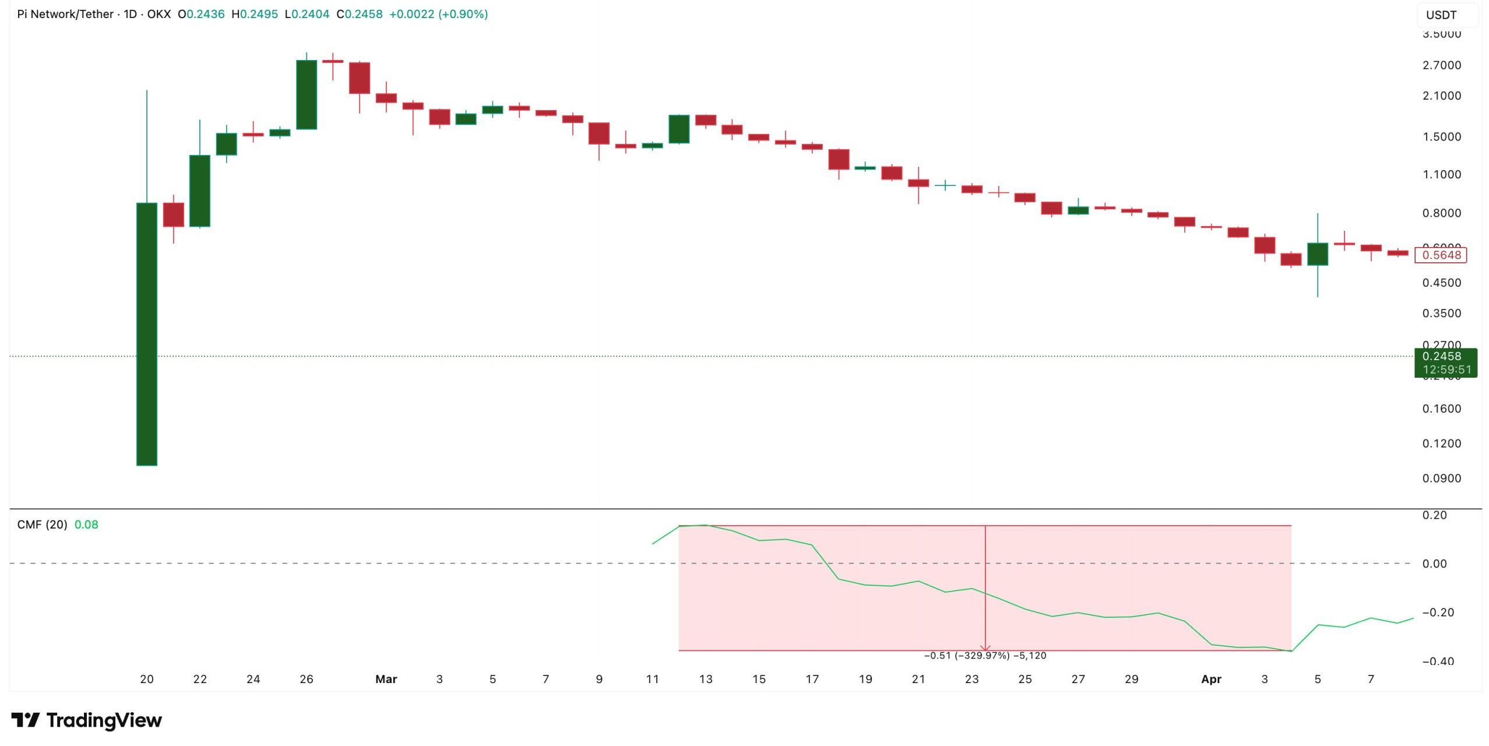Click the 0.0900 price scale label

(x=1442, y=478)
